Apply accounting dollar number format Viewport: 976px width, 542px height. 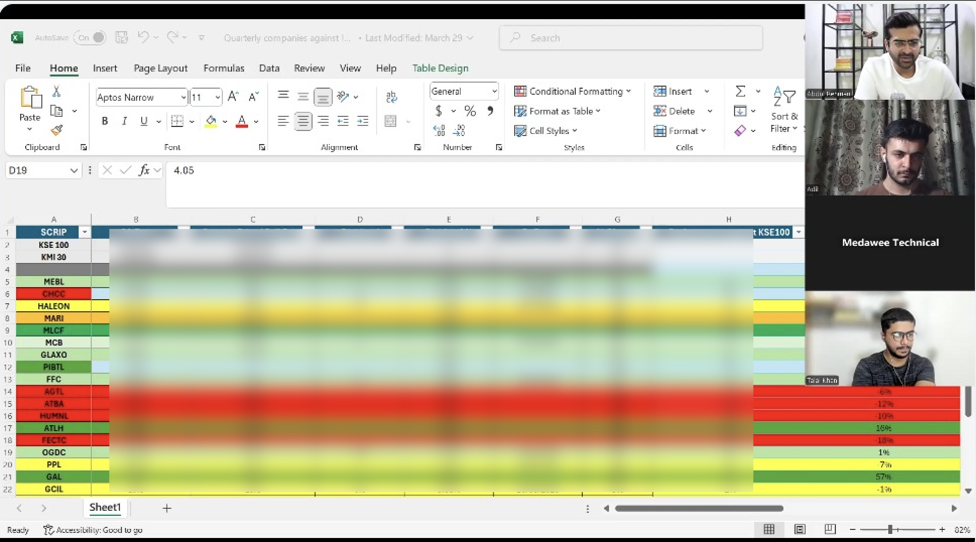tap(439, 111)
